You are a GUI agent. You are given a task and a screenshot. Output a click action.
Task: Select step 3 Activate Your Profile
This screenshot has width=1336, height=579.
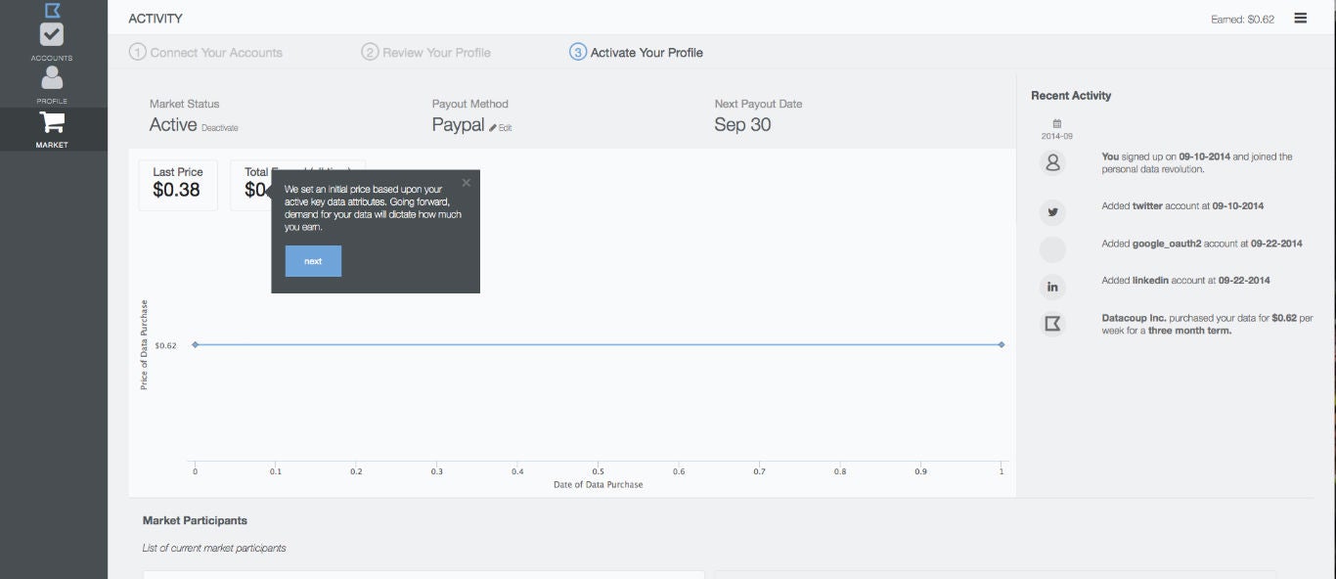636,53
